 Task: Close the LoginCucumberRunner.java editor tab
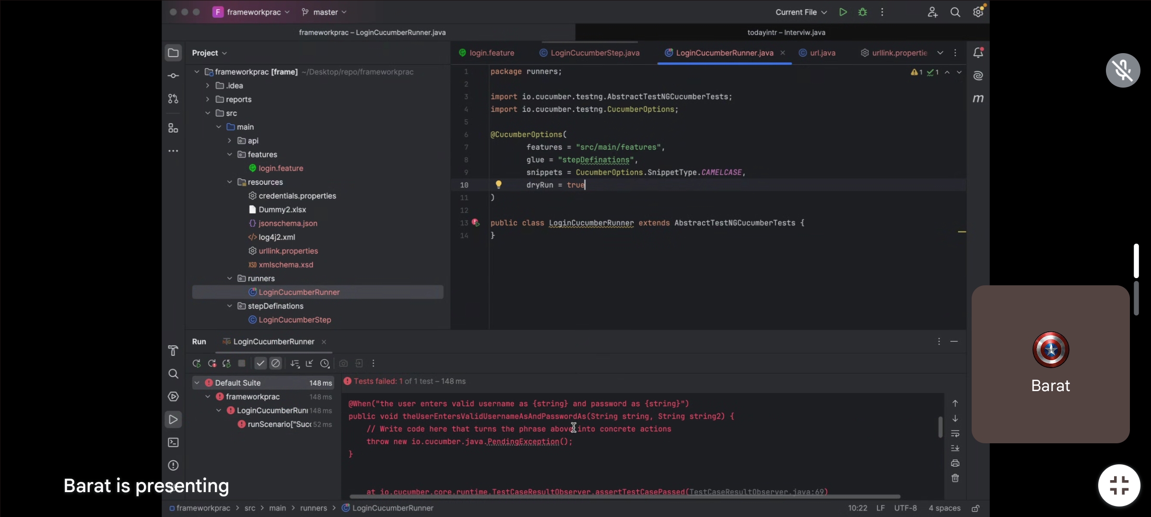pyautogui.click(x=783, y=53)
